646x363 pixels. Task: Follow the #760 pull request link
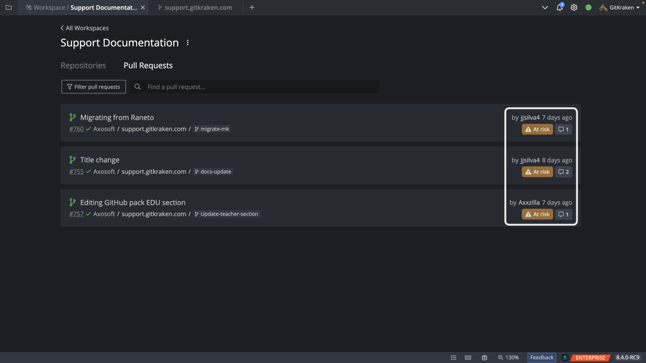76,129
